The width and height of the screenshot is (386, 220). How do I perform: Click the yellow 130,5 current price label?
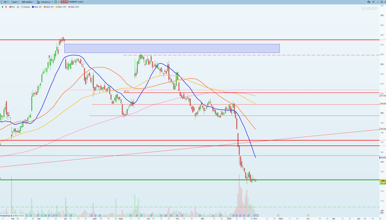pos(383,181)
